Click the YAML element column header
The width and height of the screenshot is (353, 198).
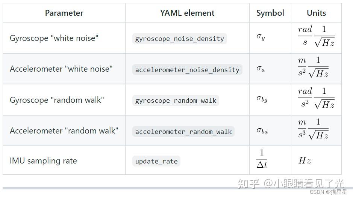click(187, 13)
